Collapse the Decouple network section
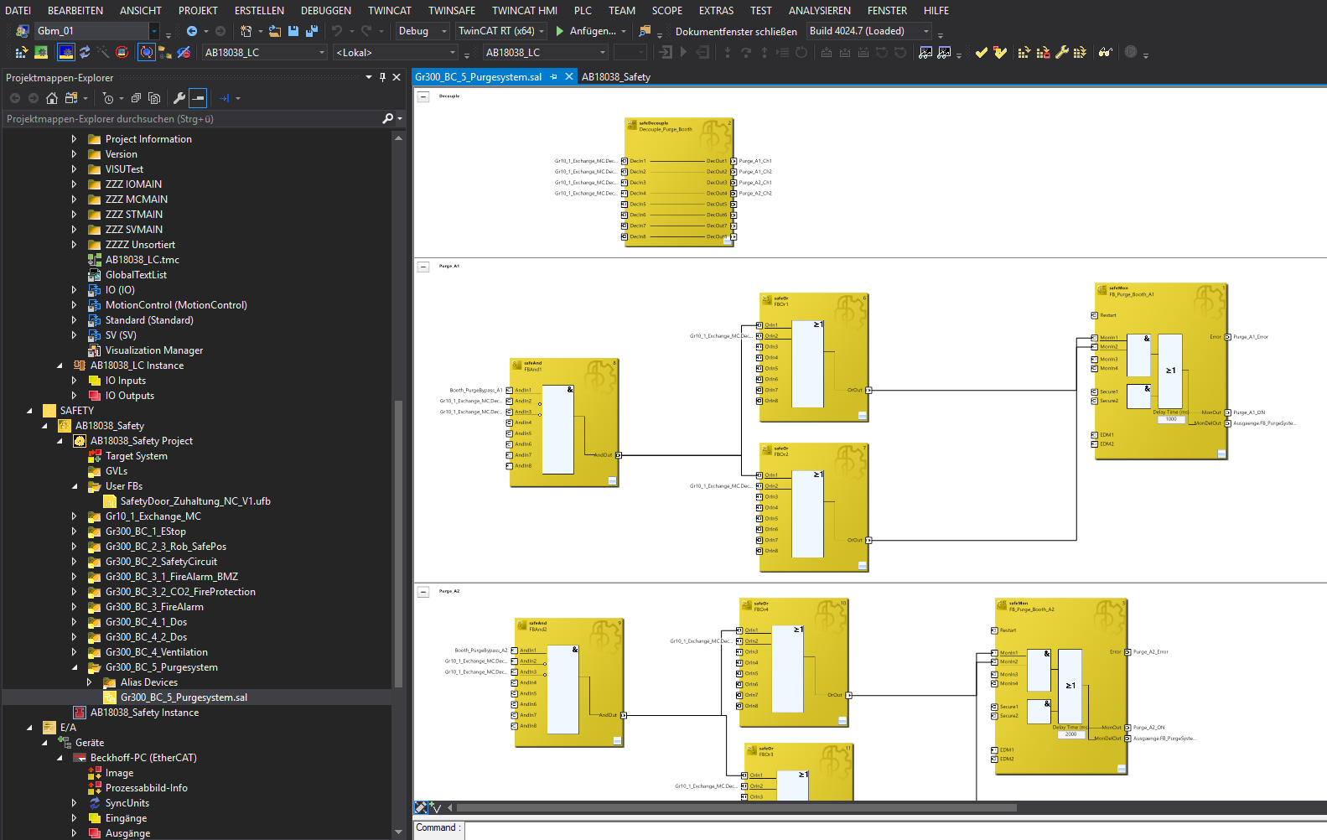This screenshot has height=840, width=1327. tap(424, 97)
